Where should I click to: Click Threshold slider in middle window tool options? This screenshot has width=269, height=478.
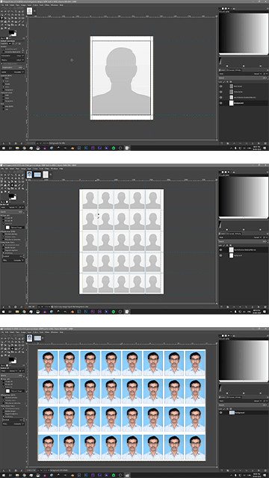(x=13, y=256)
